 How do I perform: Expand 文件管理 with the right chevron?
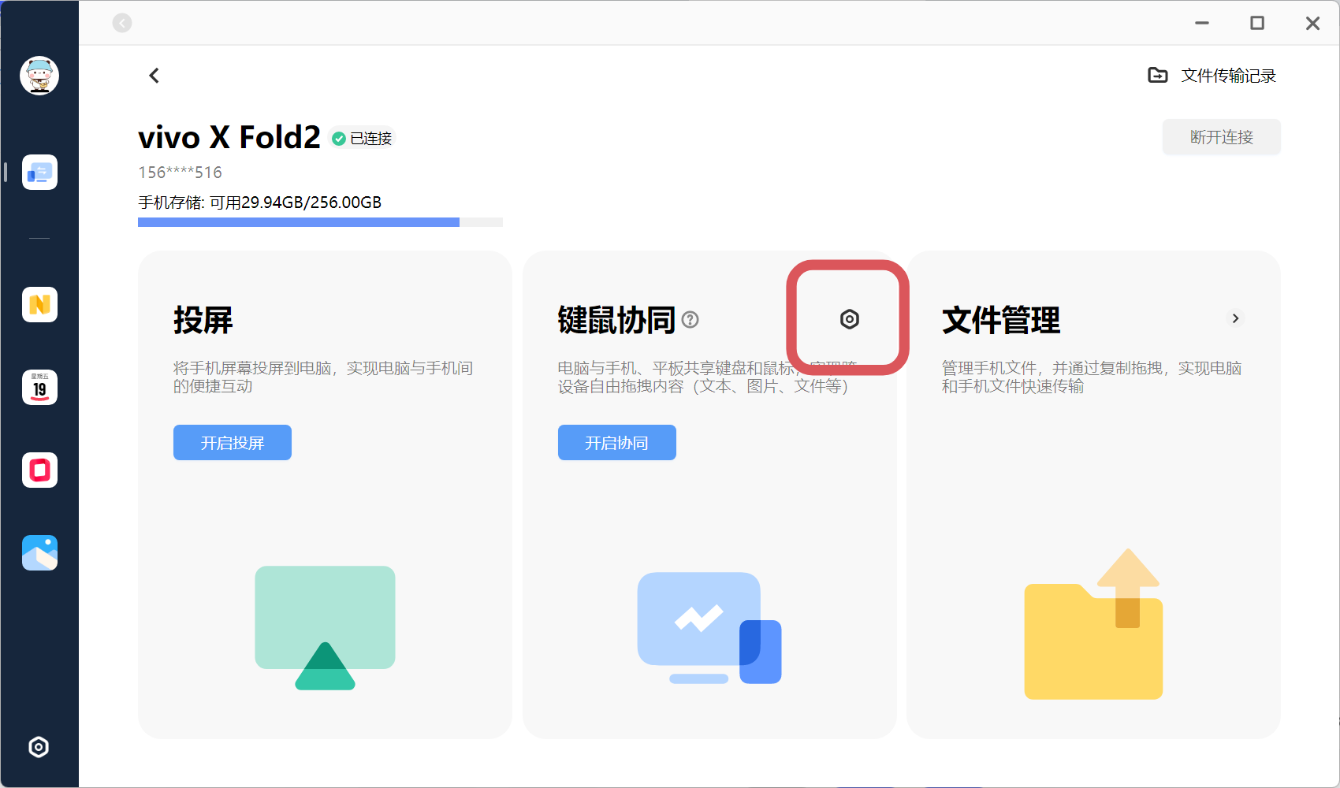pos(1235,318)
